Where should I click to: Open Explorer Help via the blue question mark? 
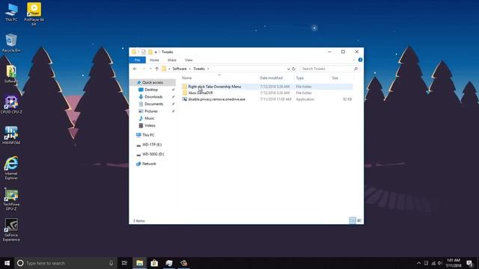point(360,60)
